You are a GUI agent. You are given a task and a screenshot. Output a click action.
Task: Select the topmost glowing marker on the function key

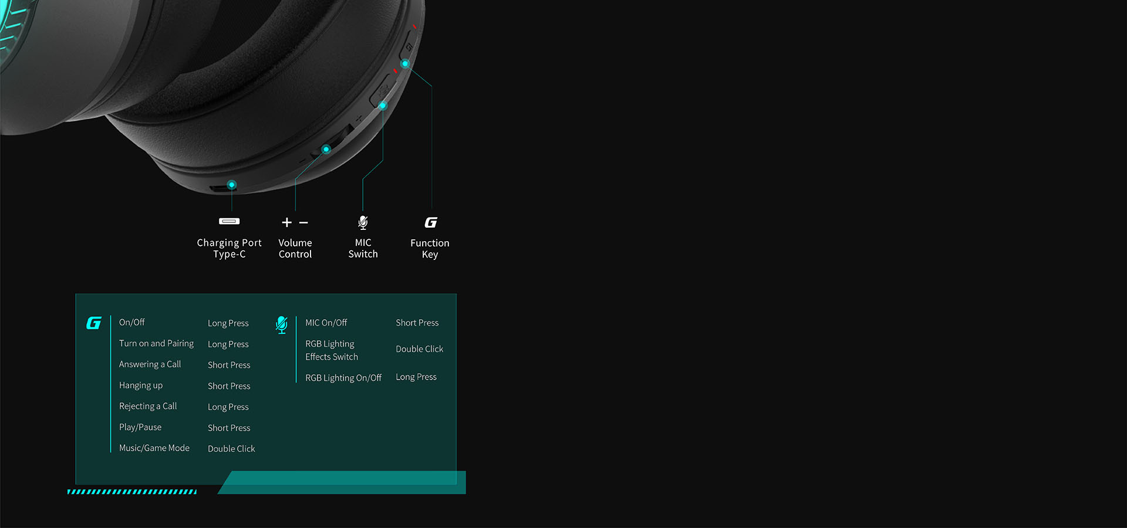405,63
